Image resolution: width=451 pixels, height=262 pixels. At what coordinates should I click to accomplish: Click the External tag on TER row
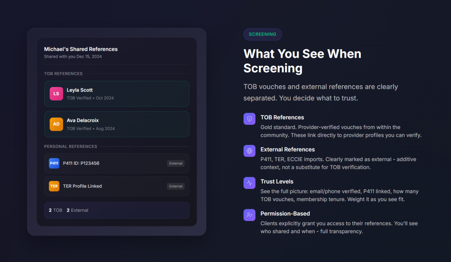pos(176,186)
